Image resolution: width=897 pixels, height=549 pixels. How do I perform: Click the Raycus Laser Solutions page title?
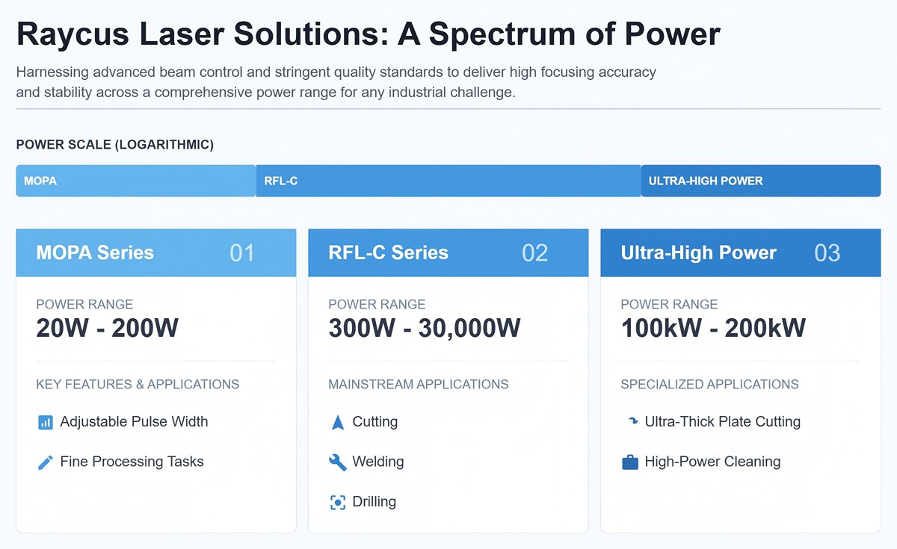click(368, 34)
